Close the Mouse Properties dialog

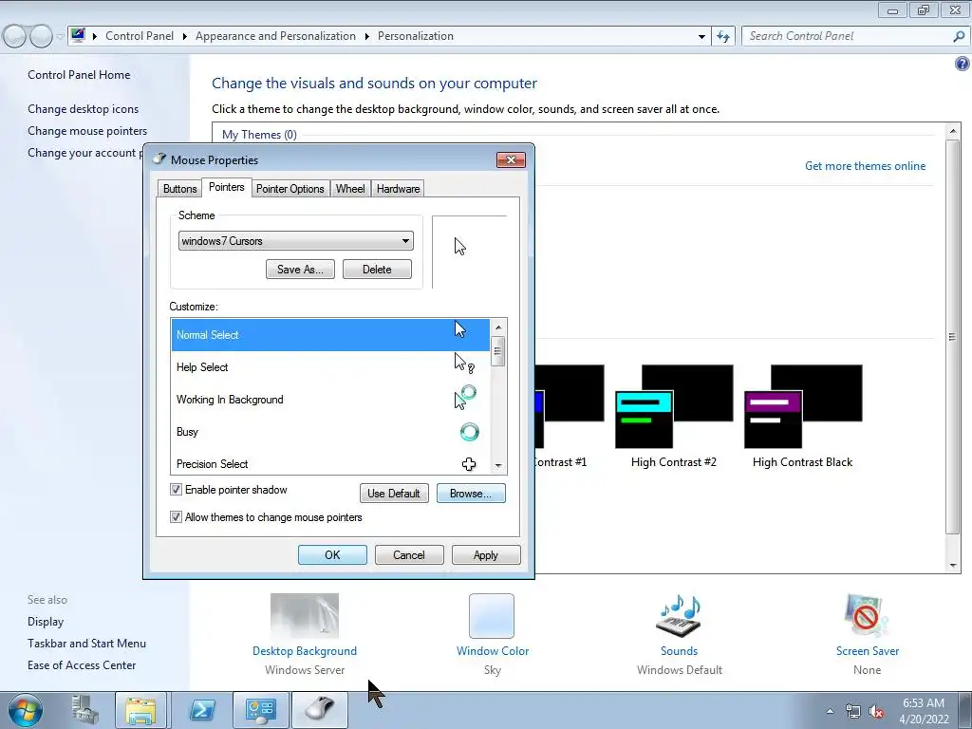pos(511,159)
